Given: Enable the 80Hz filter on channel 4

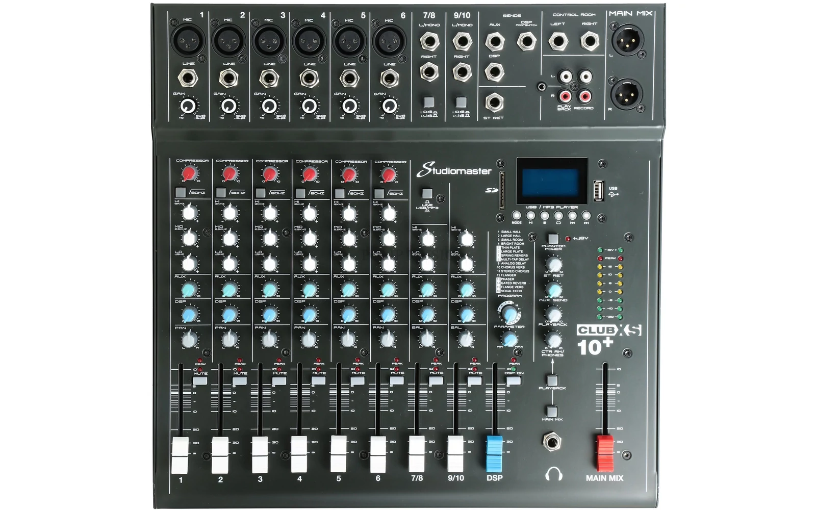Looking at the screenshot, I should click(x=300, y=193).
